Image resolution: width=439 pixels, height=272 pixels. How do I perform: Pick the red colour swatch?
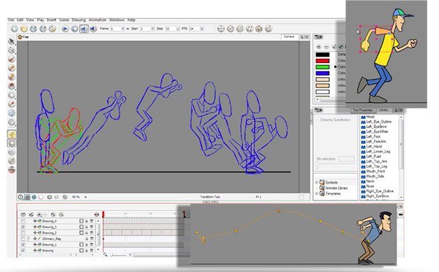click(323, 61)
